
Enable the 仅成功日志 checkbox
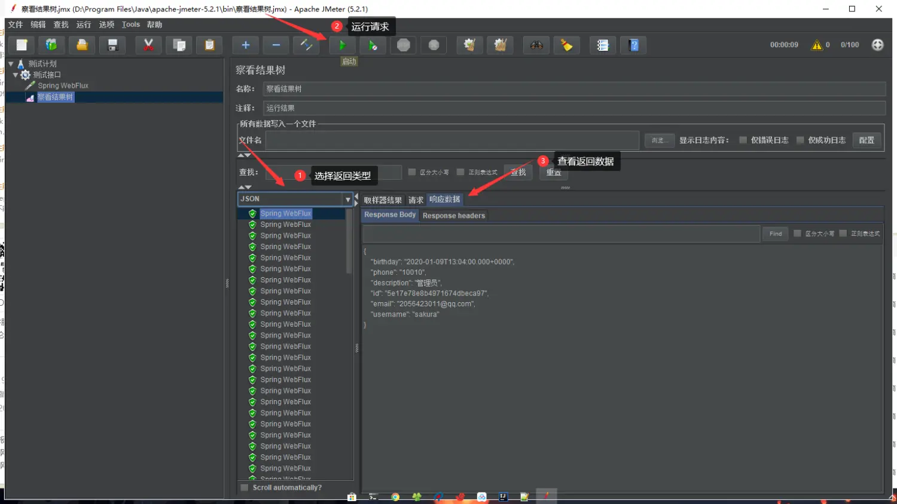(800, 140)
